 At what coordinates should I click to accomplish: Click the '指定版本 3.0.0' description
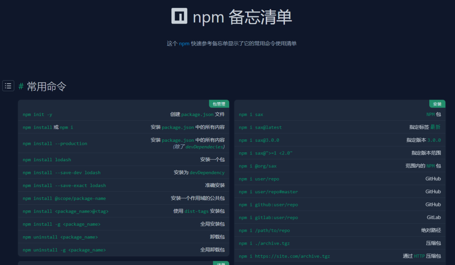click(424, 140)
